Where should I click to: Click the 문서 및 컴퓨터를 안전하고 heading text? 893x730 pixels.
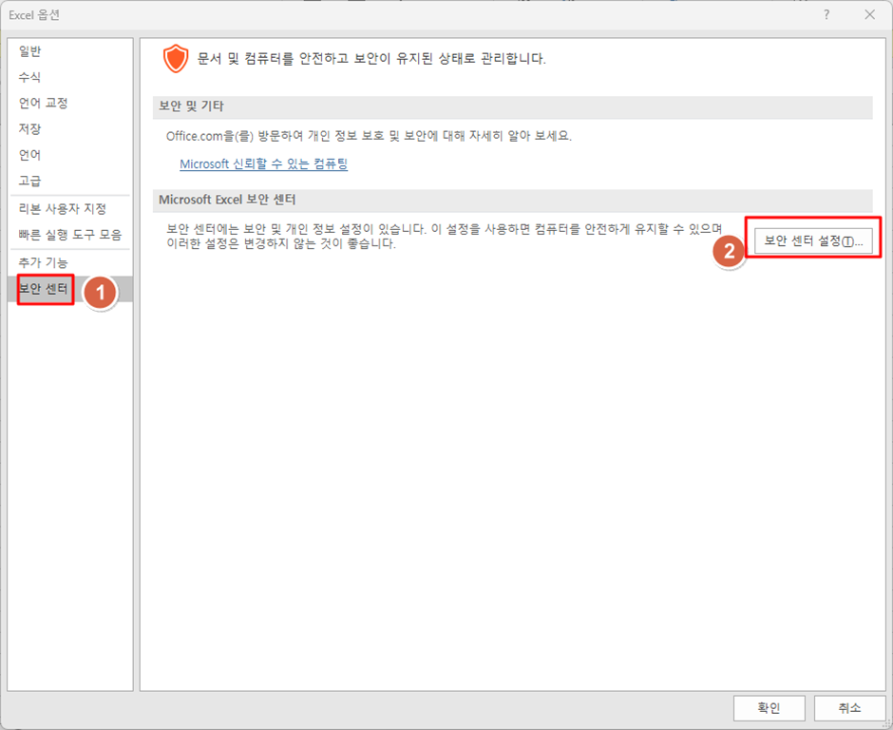[371, 58]
